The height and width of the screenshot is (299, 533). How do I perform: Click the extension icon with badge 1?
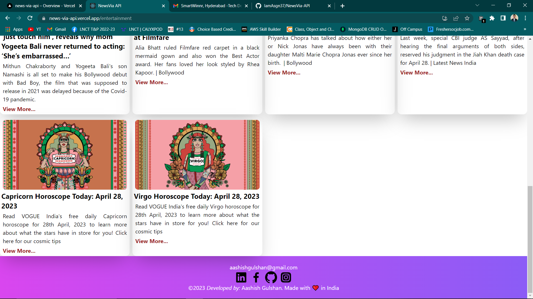[482, 19]
